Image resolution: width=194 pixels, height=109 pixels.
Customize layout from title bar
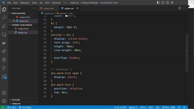tap(172, 3)
